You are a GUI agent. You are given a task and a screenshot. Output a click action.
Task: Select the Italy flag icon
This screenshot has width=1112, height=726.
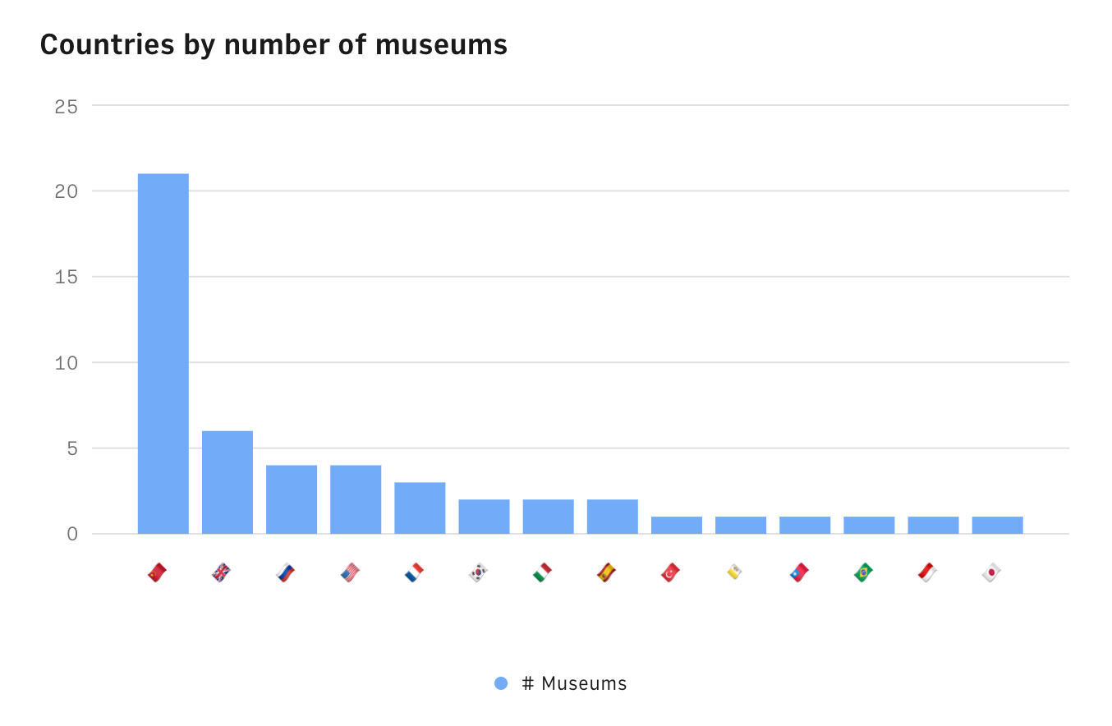542,572
